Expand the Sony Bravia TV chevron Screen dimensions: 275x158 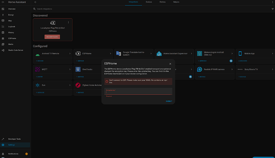[272, 69]
